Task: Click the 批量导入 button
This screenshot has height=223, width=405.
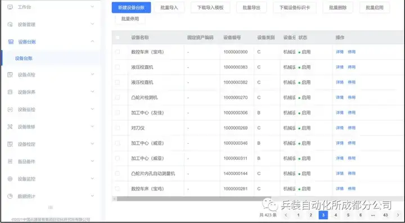Action: tap(169, 7)
